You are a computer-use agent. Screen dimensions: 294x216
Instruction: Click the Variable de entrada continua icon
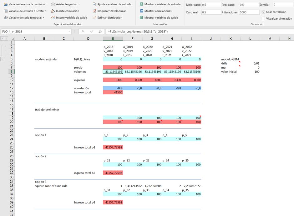pyautogui.click(x=6, y=4)
